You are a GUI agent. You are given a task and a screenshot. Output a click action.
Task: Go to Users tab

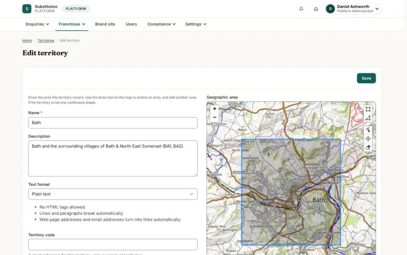131,24
